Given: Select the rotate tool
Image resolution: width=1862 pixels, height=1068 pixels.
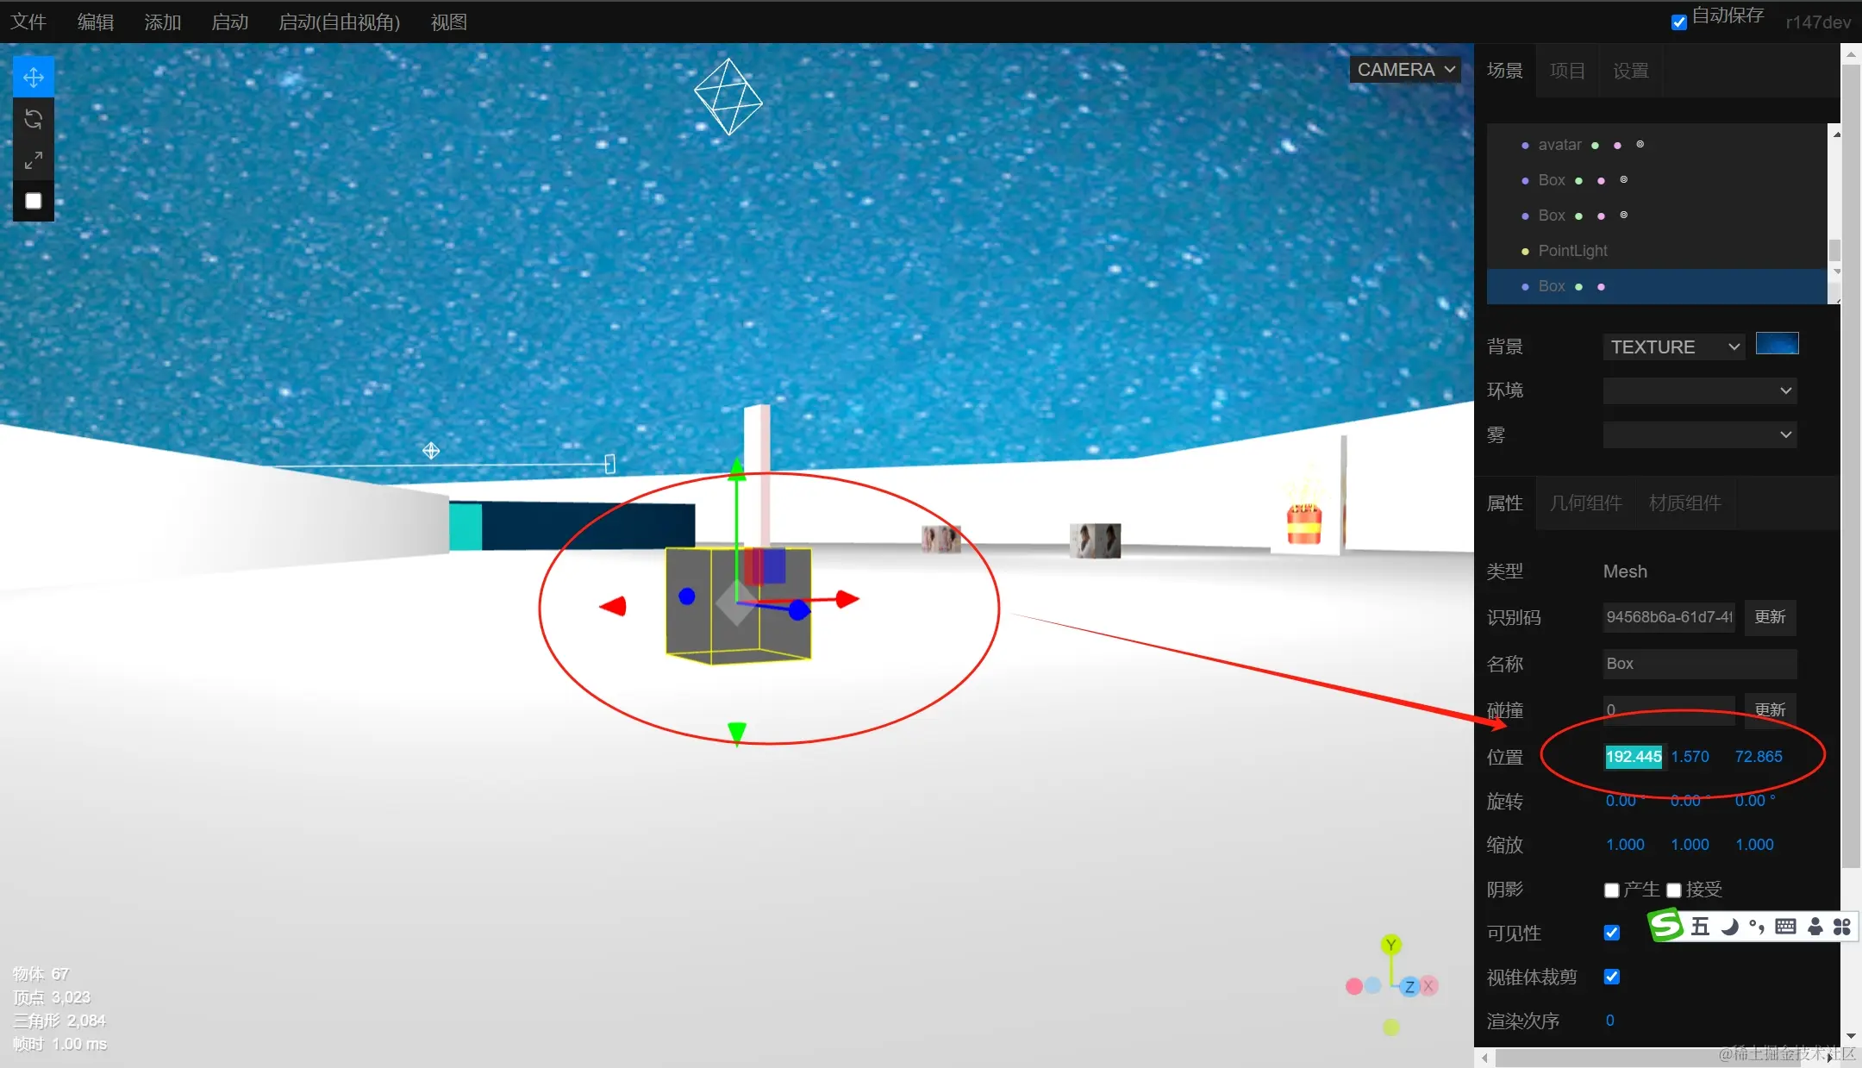Looking at the screenshot, I should click(x=34, y=119).
